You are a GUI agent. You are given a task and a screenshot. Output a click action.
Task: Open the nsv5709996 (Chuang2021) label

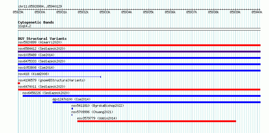pos(92,112)
